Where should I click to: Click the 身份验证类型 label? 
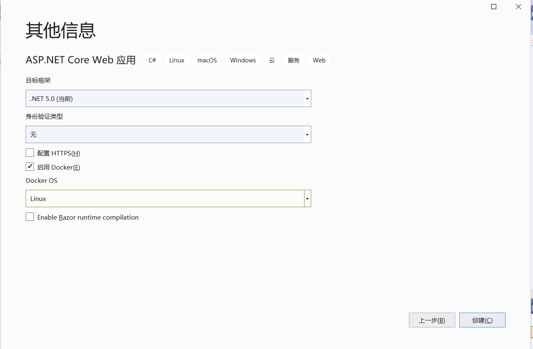(x=44, y=117)
